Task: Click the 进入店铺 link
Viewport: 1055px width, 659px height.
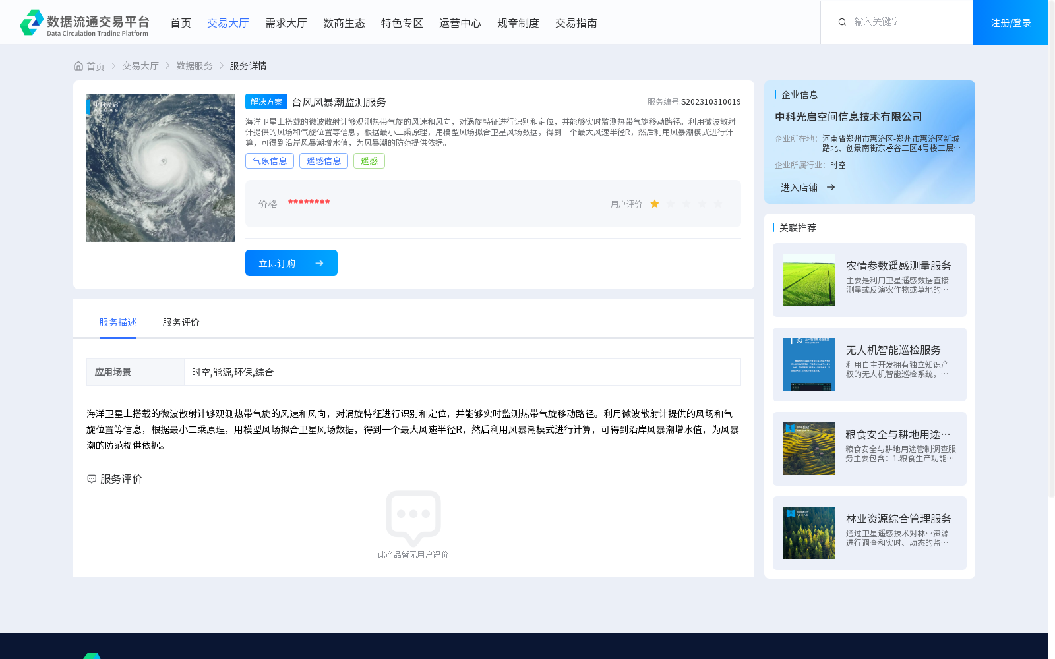Action: (x=799, y=188)
